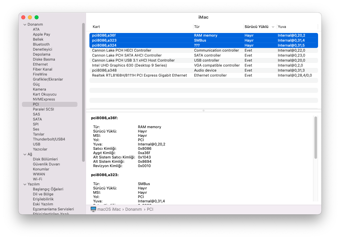Image resolution: width=340 pixels, height=239 pixels.
Task: Click the green zoom window button
Action: tap(37, 17)
